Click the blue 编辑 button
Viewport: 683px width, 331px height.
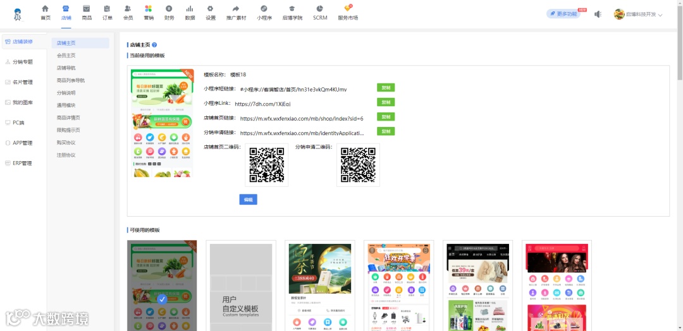click(249, 200)
